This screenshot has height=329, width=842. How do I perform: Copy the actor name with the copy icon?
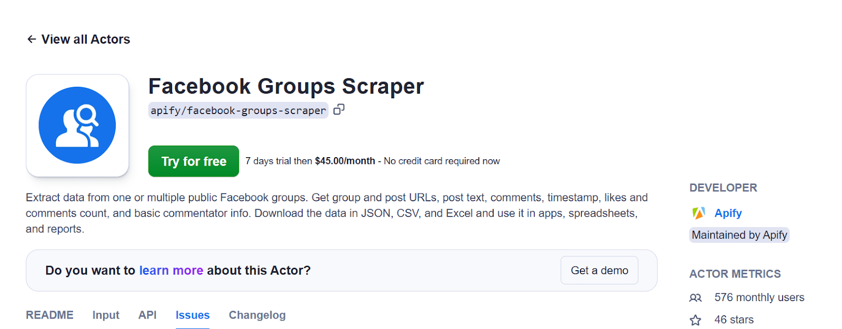[x=339, y=109]
